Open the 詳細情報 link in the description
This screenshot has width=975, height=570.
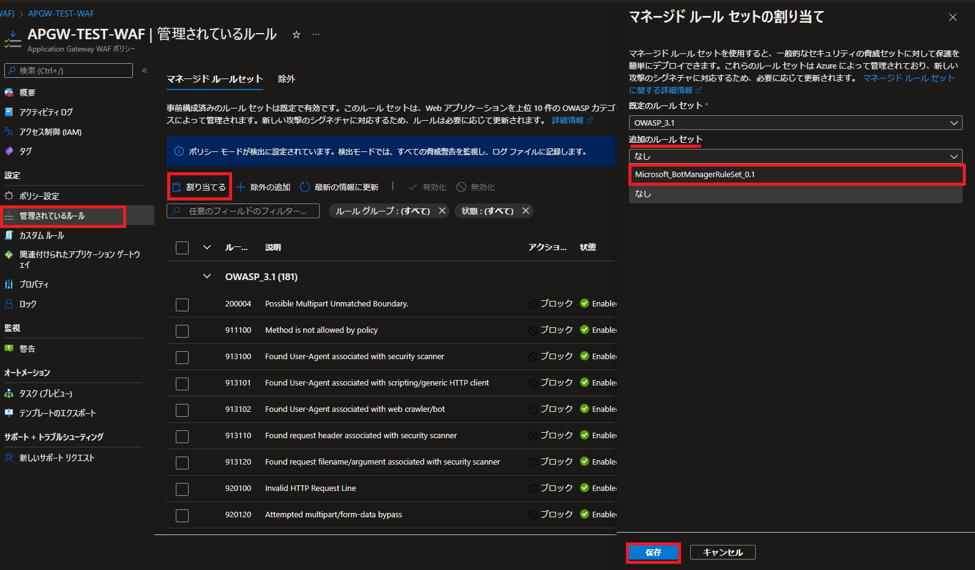point(572,120)
